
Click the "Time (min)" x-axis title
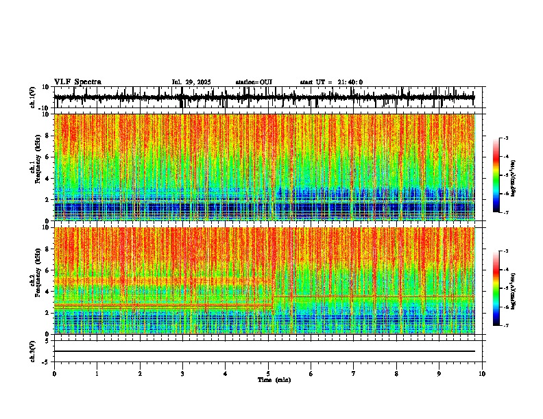(274, 380)
